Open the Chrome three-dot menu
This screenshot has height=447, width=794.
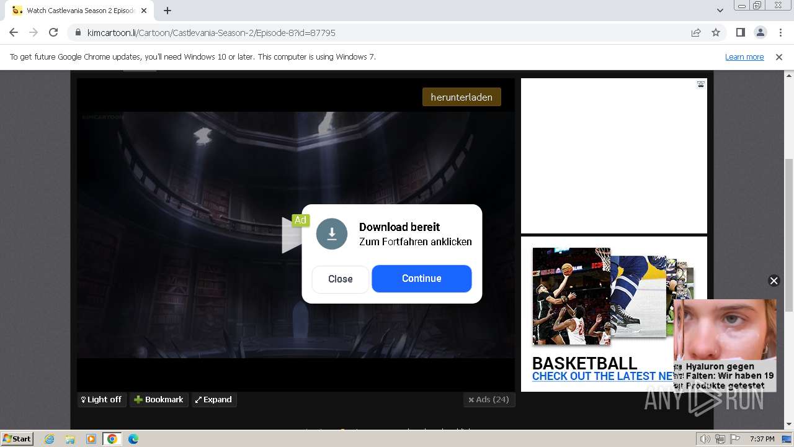(x=780, y=32)
